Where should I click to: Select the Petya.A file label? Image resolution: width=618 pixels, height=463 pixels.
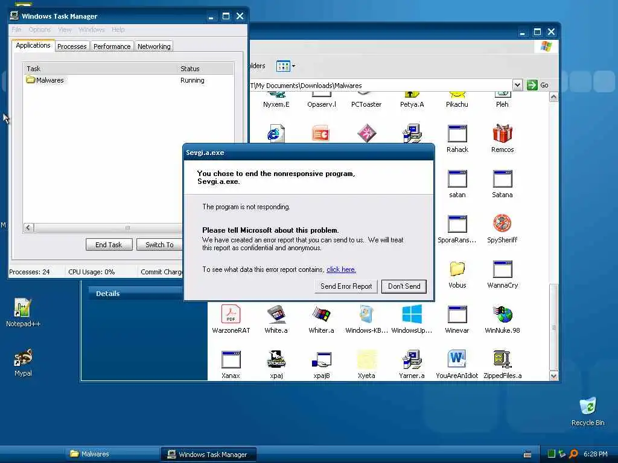[x=412, y=104]
